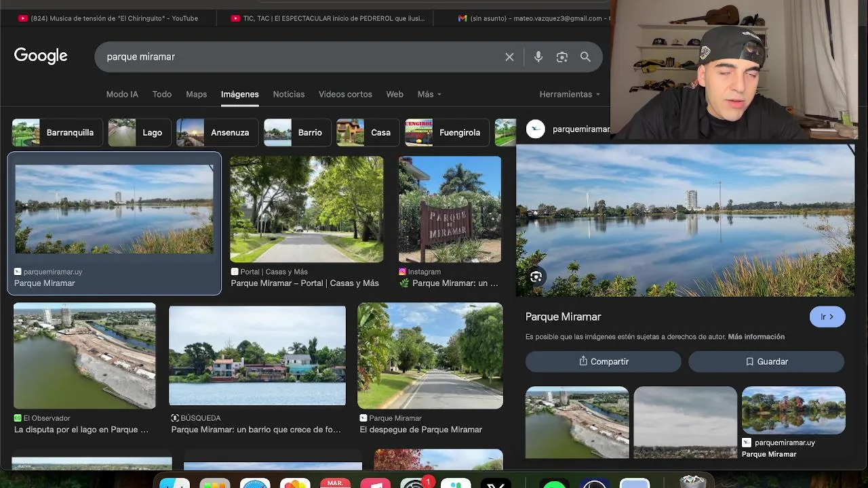Open the Portal Casas y Más street image
This screenshot has height=488, width=868.
307,209
